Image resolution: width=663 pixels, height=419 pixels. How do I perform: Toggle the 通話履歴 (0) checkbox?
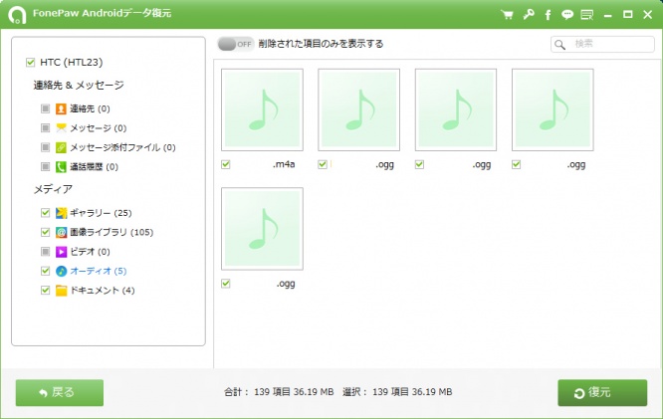(45, 166)
